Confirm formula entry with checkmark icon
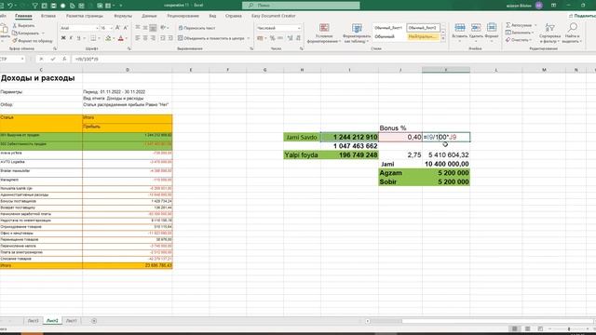The height and width of the screenshot is (335, 596). click(x=53, y=59)
